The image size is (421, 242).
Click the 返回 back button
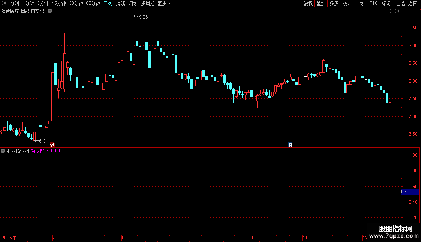tap(413, 3)
